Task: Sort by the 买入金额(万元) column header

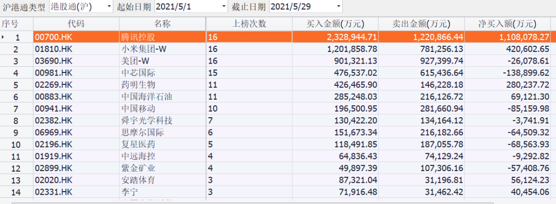Action: tap(336, 24)
